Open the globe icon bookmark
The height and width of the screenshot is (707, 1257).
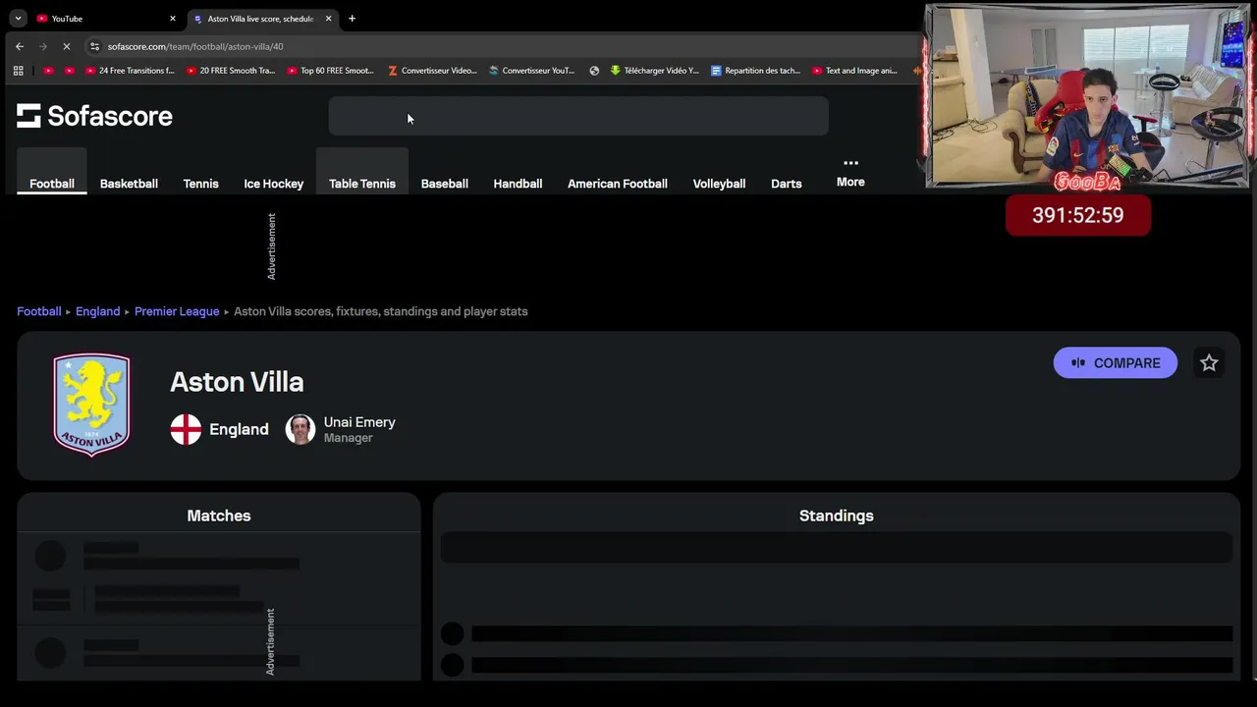594,71
